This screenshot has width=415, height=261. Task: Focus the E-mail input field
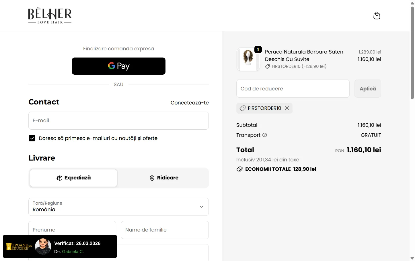118,120
